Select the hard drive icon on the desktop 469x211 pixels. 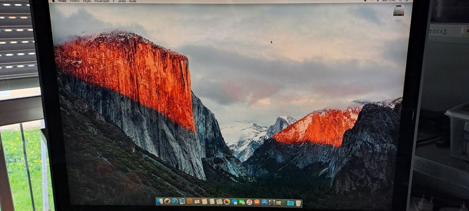coord(398,10)
